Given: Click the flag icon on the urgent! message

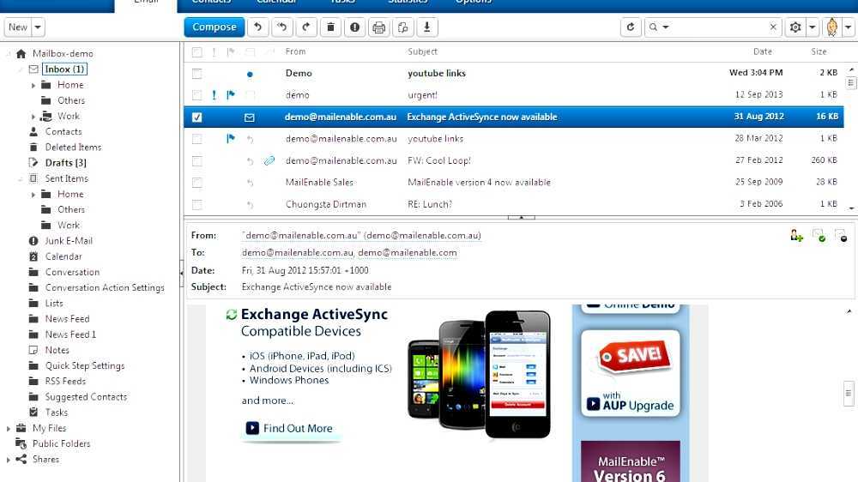Looking at the screenshot, I should (x=231, y=94).
